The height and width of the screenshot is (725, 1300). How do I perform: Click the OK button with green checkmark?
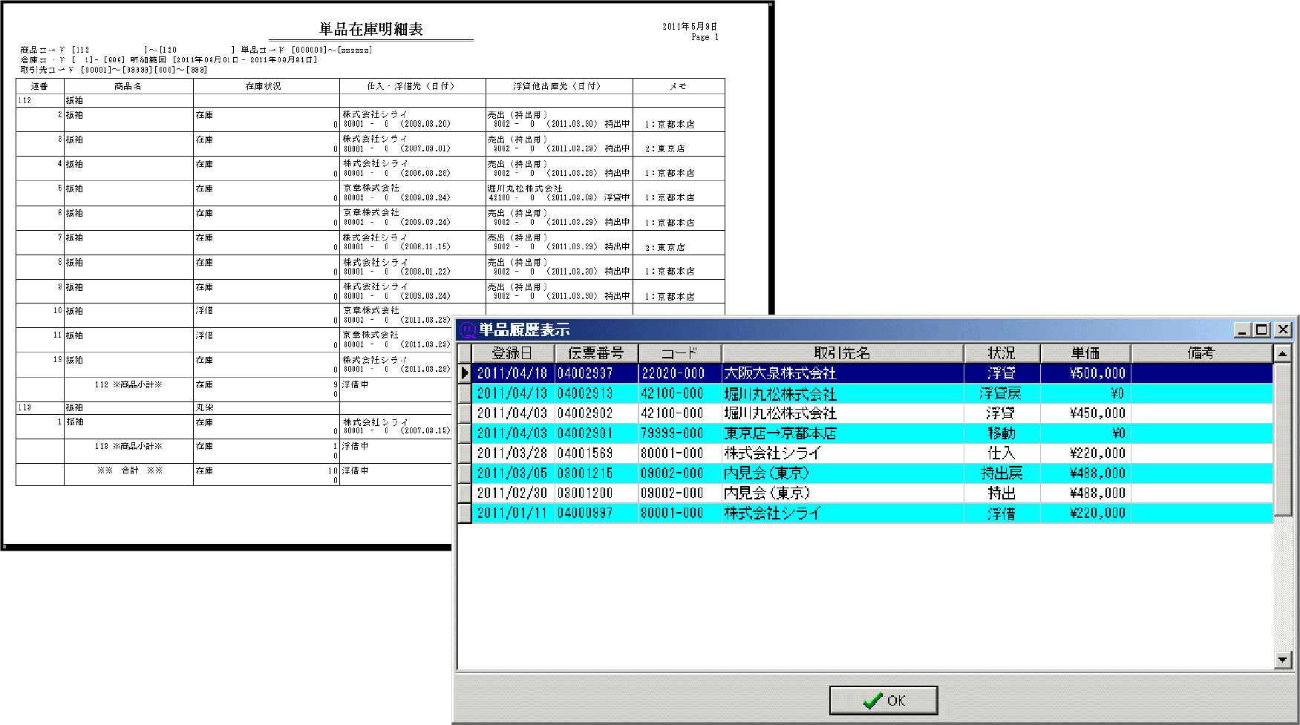pyautogui.click(x=883, y=700)
